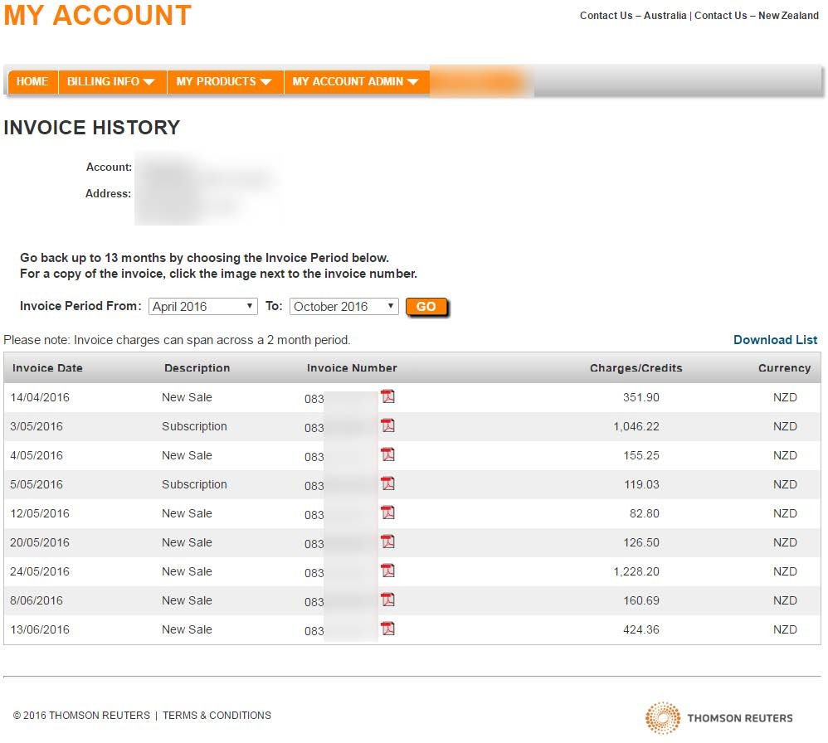
Task: Open the My Account Admin menu
Action: tap(355, 81)
